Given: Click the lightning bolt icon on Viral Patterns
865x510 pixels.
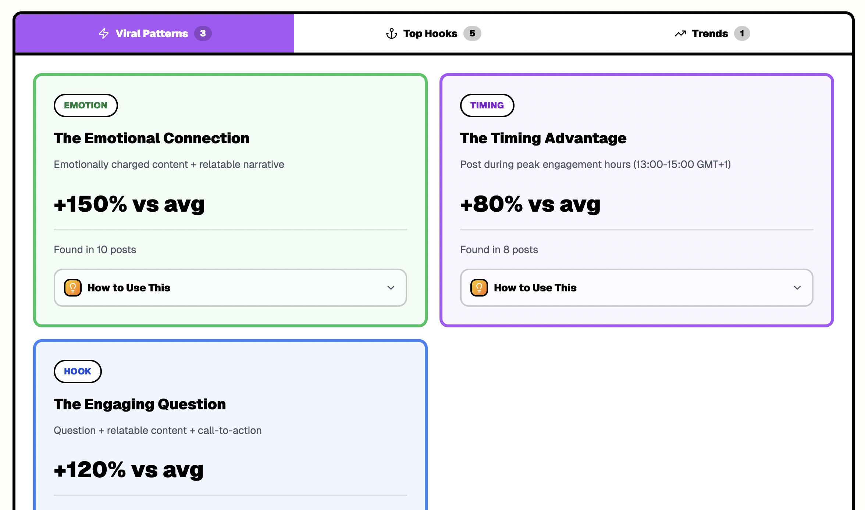Looking at the screenshot, I should click(104, 33).
